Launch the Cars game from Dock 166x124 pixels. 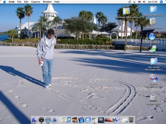108,120
